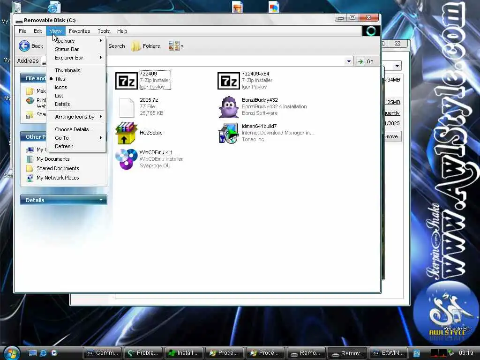The image size is (480, 360).
Task: Click the taskbar clock showing 03:19
Action: pyautogui.click(x=466, y=353)
